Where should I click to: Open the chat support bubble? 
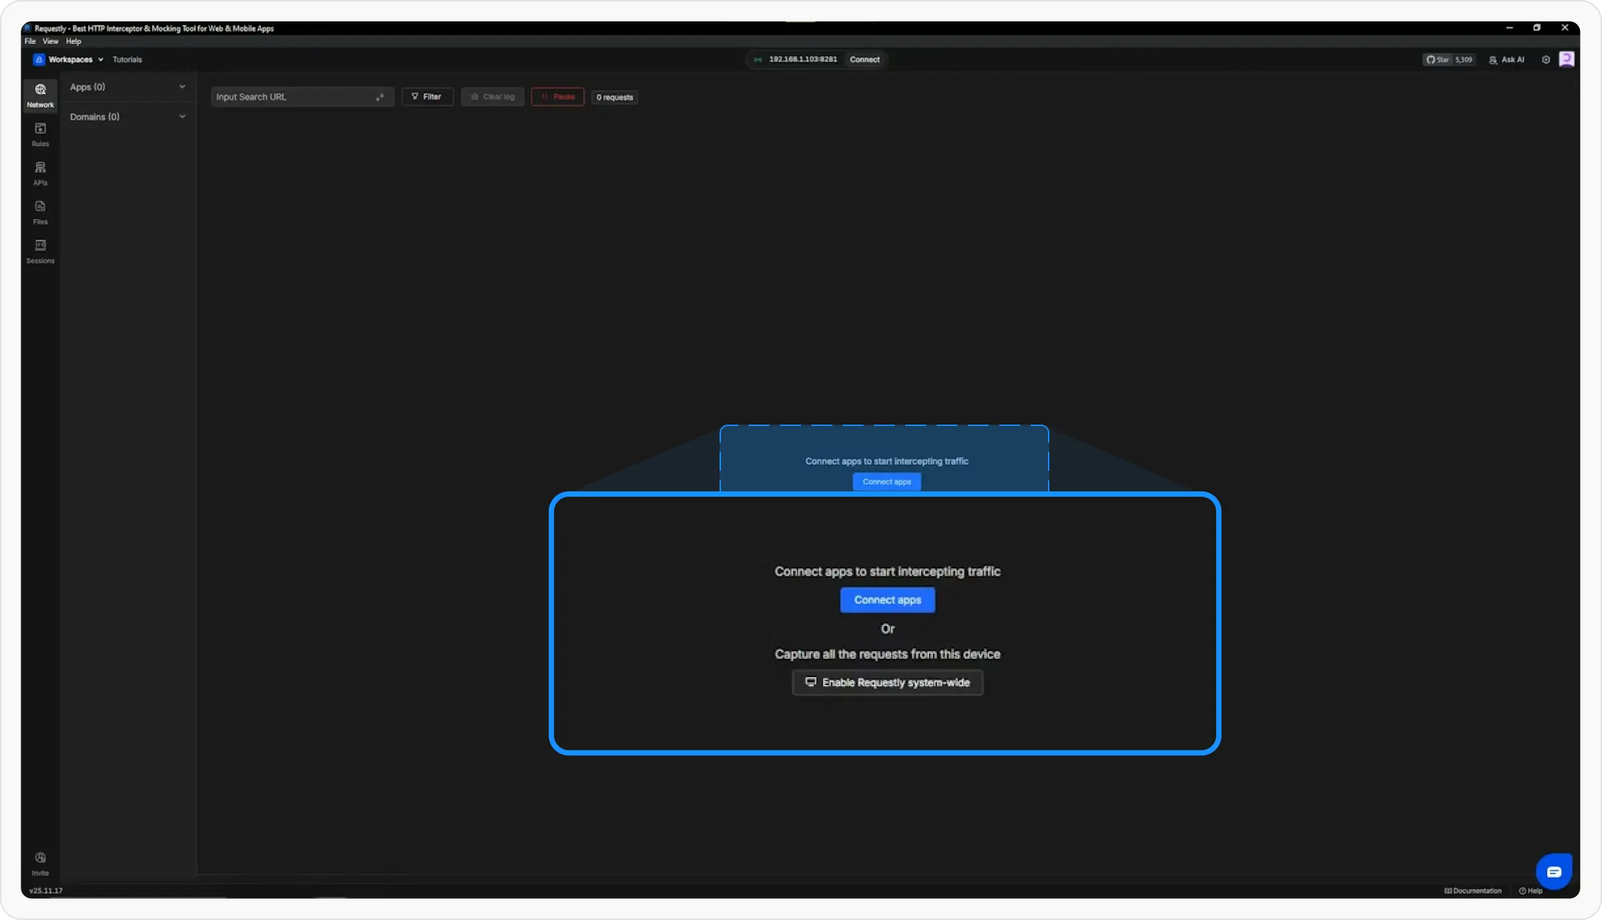[1554, 871]
